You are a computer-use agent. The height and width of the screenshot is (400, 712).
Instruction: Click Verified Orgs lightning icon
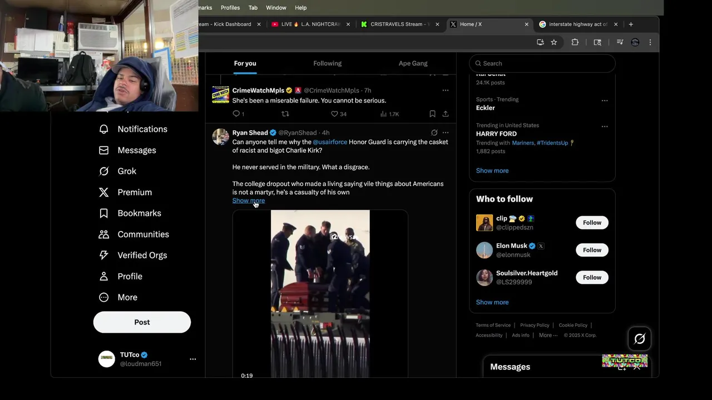click(x=103, y=256)
